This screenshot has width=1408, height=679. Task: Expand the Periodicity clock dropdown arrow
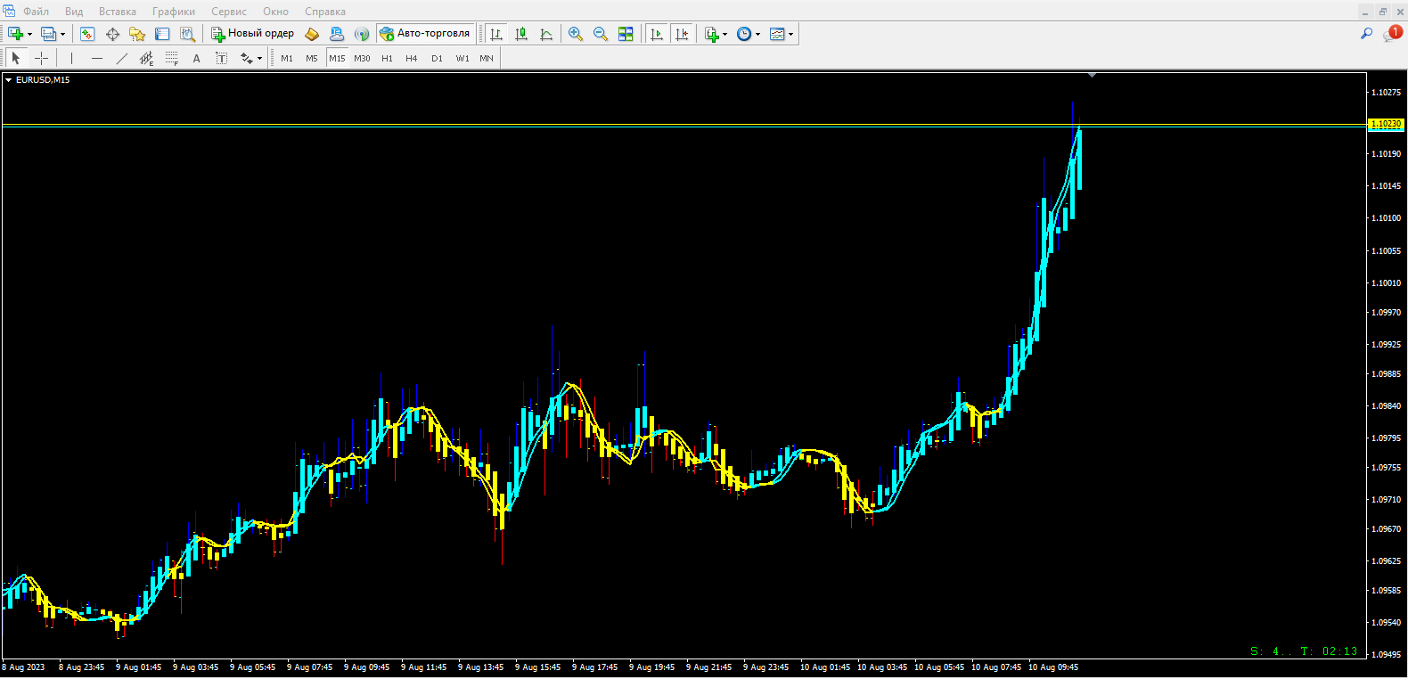pos(758,34)
